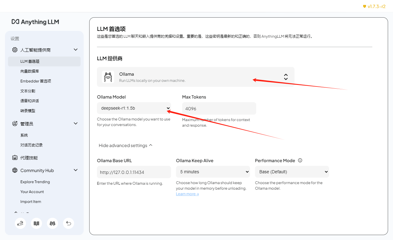
Task: Click 'Enter the URL where Ollama is running.' text
Action: pyautogui.click(x=130, y=183)
